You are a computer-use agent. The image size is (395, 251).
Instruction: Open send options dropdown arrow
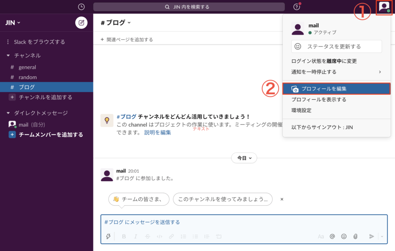(x=382, y=236)
